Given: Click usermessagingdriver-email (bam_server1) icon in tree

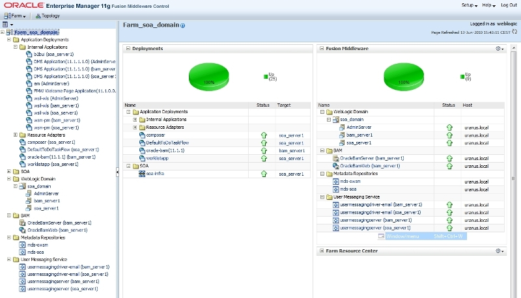Looking at the screenshot, I should point(22,267).
